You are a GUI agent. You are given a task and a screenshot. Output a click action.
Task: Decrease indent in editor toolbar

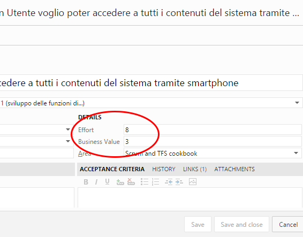169,182
